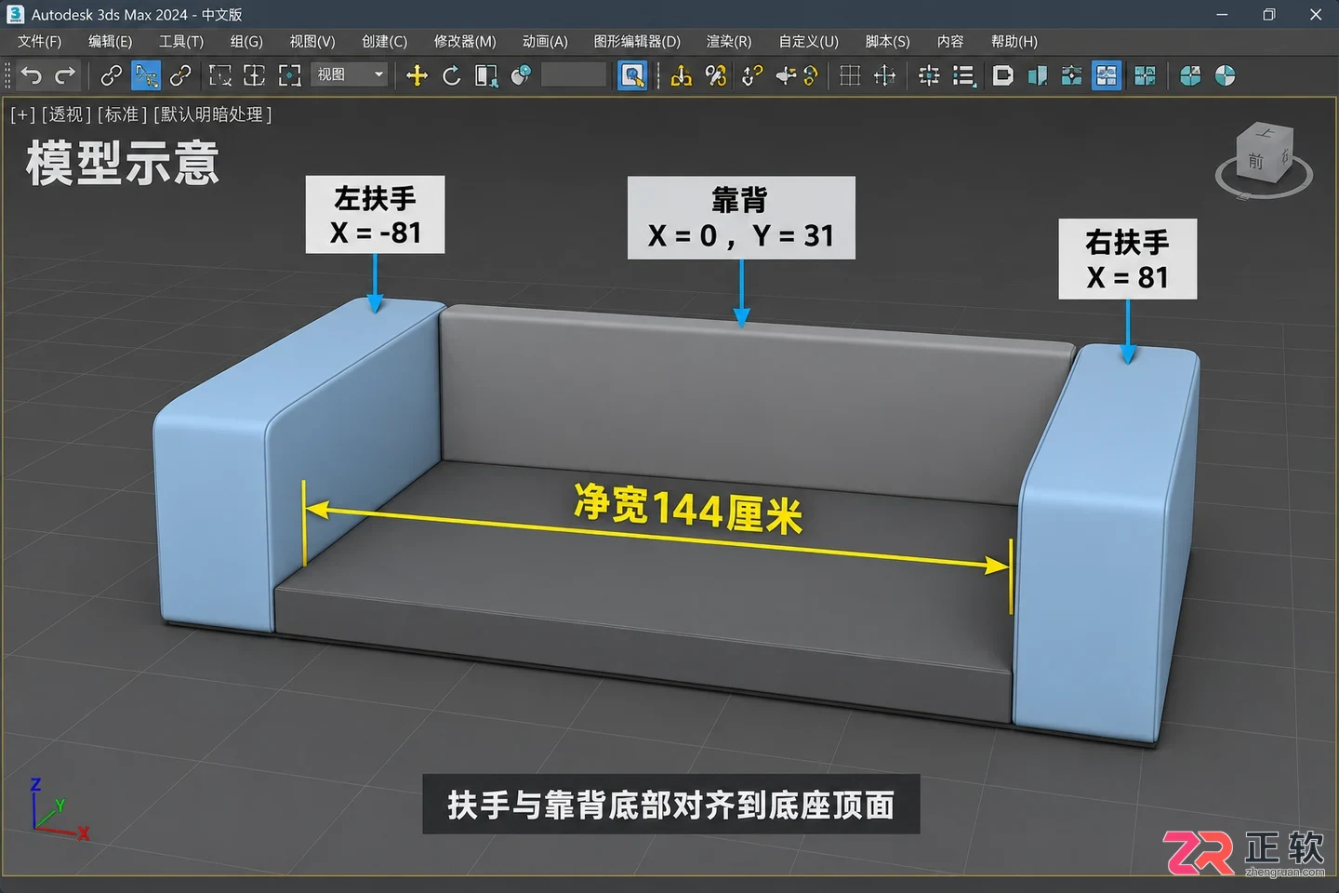1339x893 pixels.
Task: Click the white D-shaped toolbar icon
Action: coord(1002,75)
